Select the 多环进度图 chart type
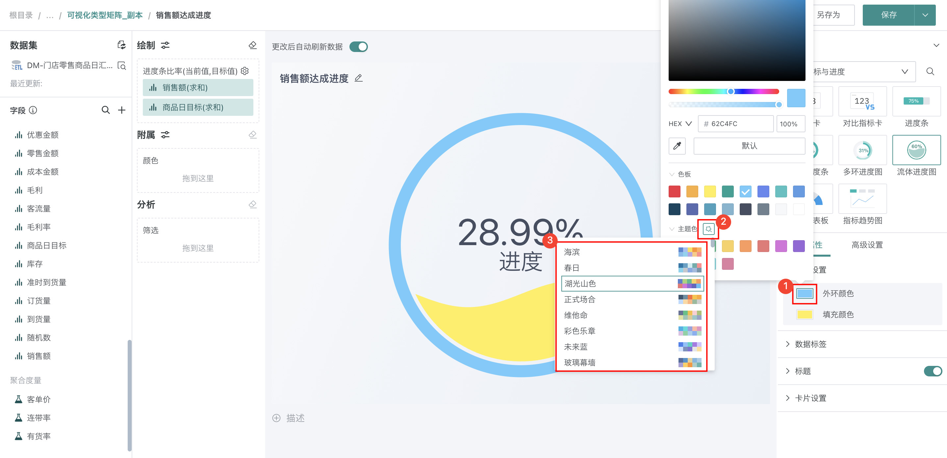This screenshot has width=947, height=458. (x=862, y=150)
